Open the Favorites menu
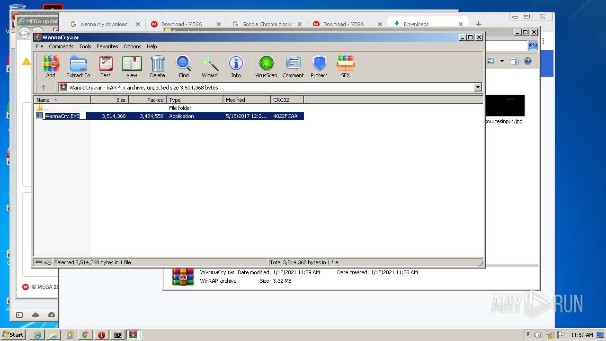606x341 pixels. (x=107, y=46)
